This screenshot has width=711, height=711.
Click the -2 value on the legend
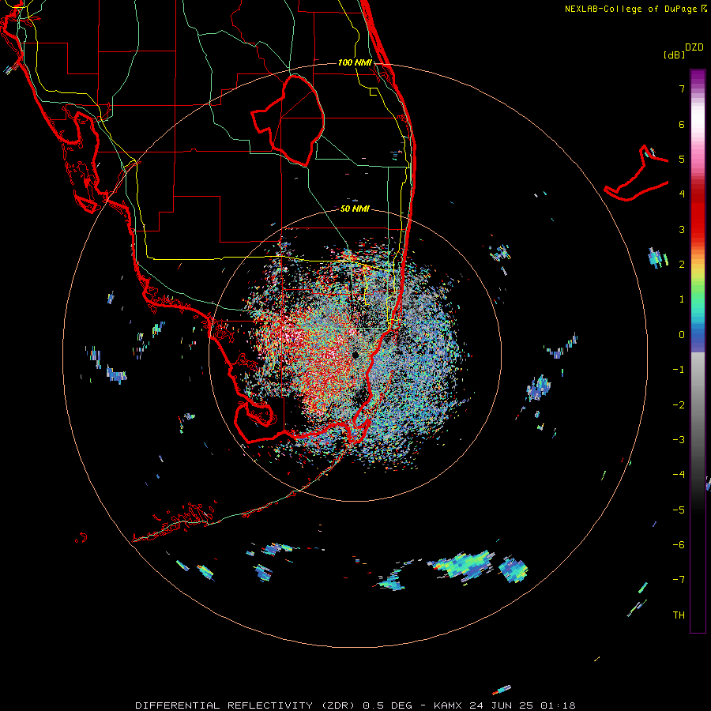(x=679, y=404)
